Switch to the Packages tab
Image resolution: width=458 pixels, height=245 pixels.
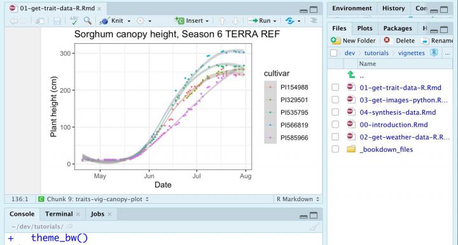tap(398, 29)
